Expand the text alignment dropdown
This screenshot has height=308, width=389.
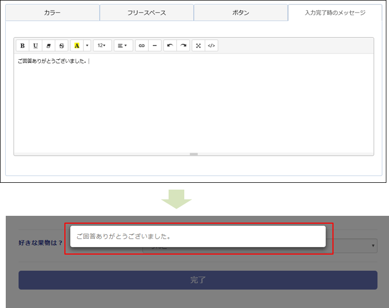pos(123,46)
